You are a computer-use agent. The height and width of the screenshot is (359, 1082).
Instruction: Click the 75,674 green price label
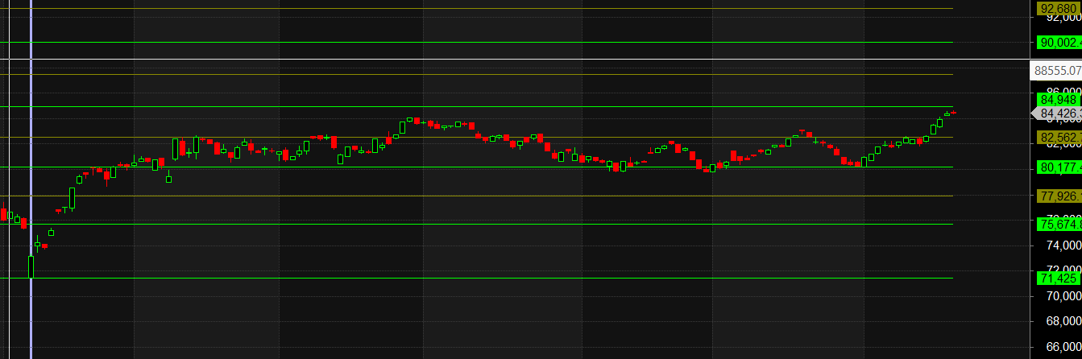(1059, 224)
